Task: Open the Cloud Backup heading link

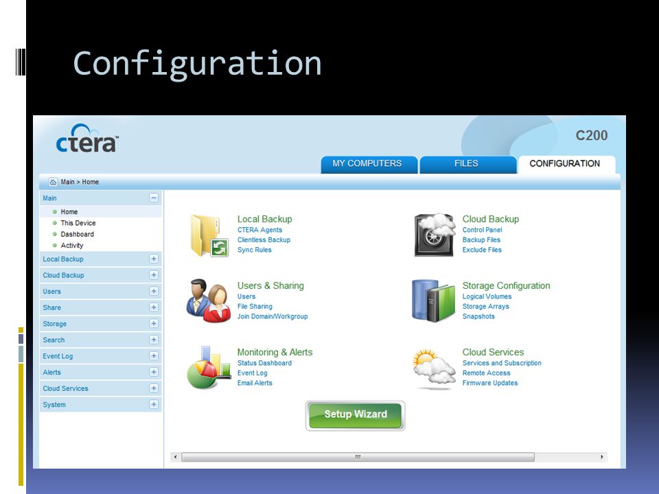Action: (x=490, y=219)
